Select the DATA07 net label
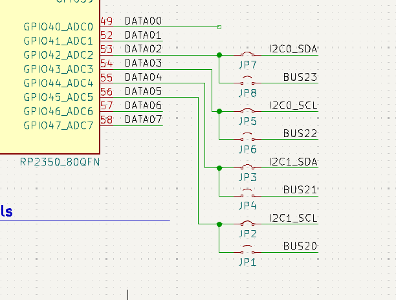Viewport: 396px width, 300px height. point(143,120)
